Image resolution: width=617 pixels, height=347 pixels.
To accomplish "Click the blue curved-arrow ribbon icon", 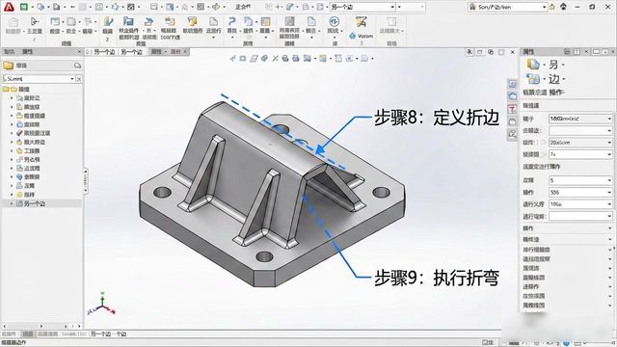I will 232,21.
